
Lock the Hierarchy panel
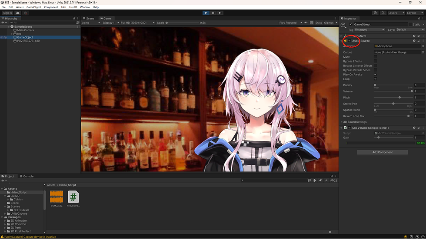(73, 18)
